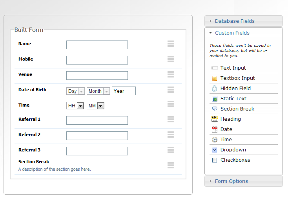Click the Built Form legend title
288x201 pixels.
29,30
